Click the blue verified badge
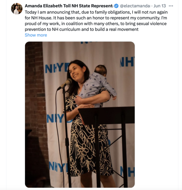Image resolution: width=182 pixels, height=190 pixels. click(116, 6)
